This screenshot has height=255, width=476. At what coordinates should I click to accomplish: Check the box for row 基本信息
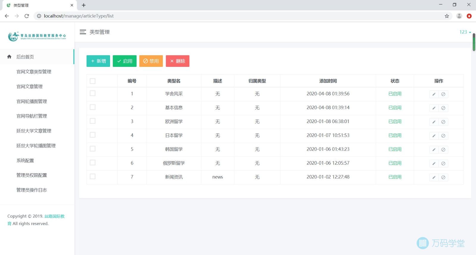coord(93,107)
